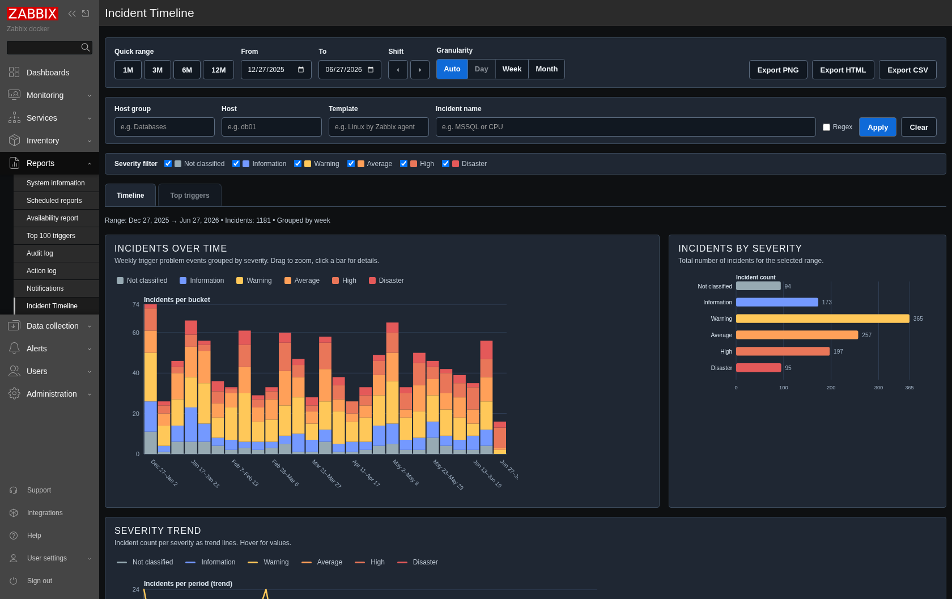Open the Dashboards icon in sidebar

(14, 72)
